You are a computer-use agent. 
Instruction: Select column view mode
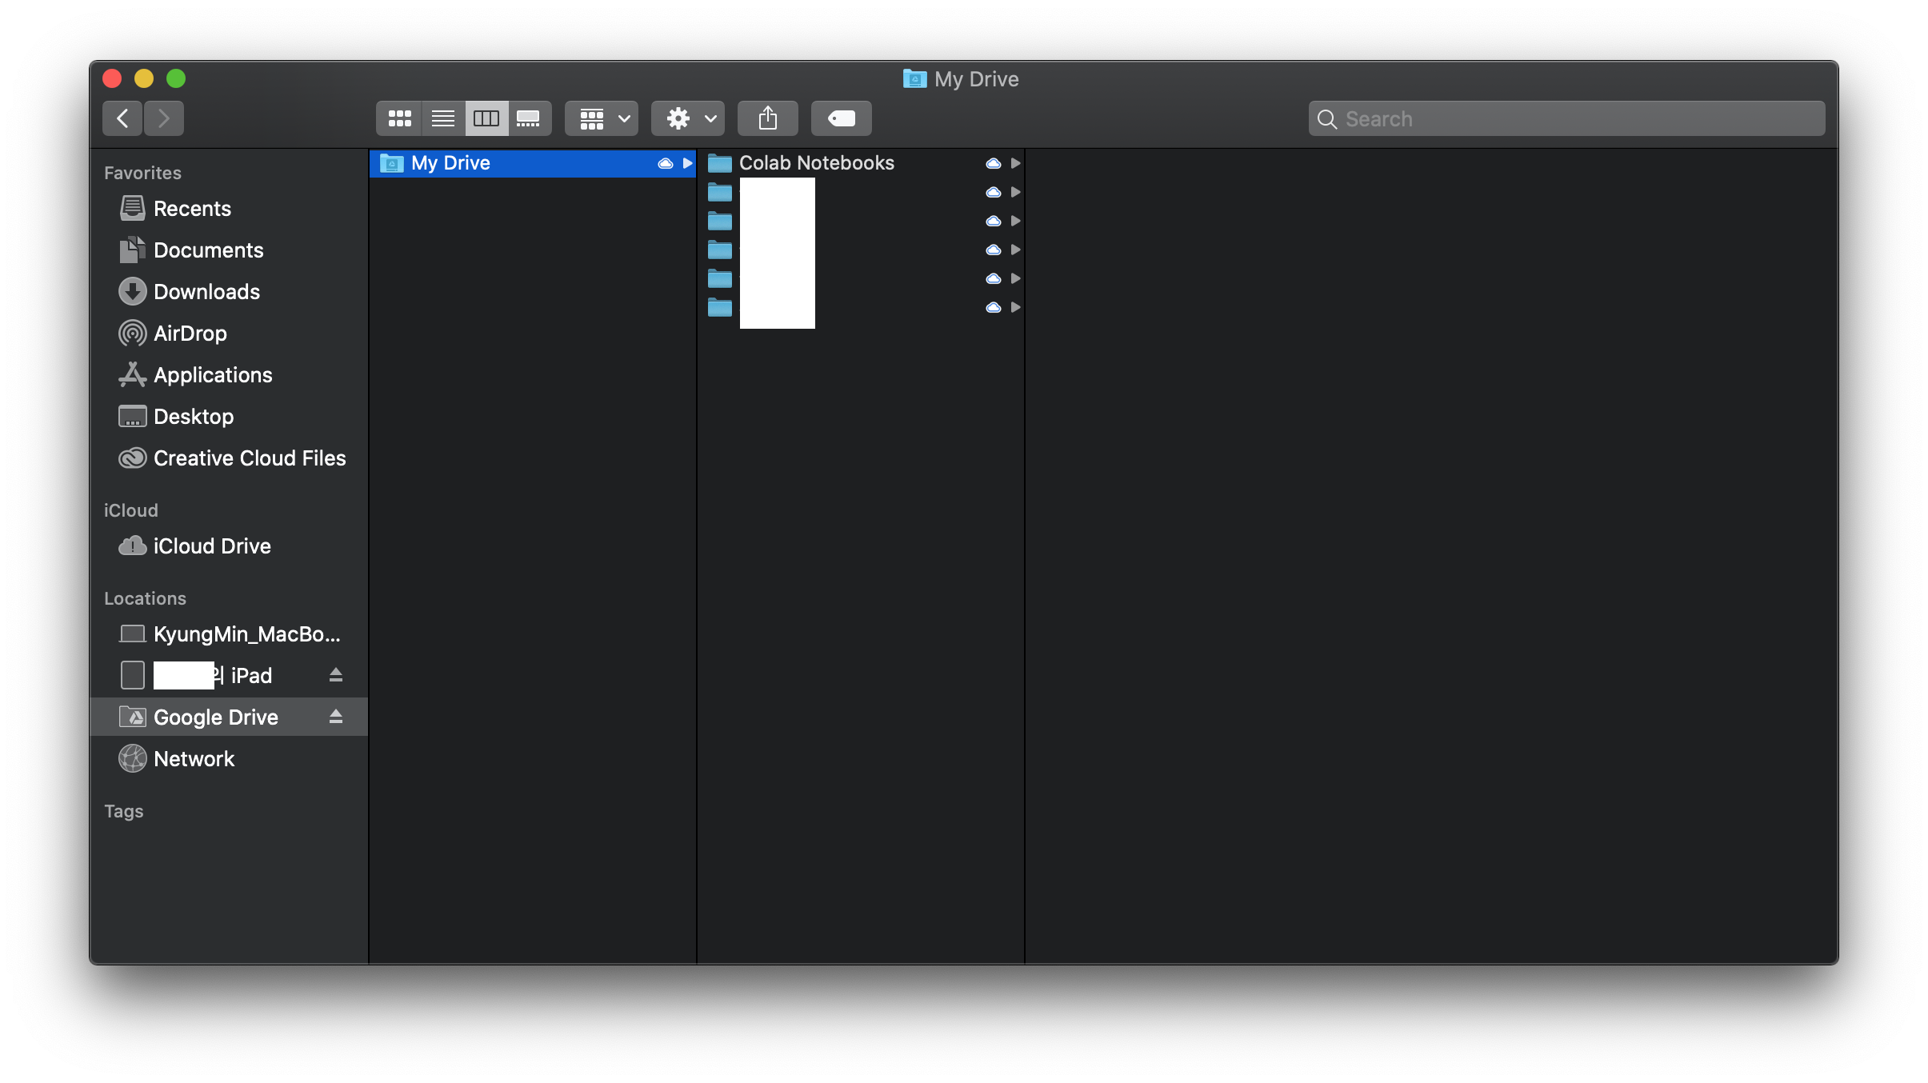[x=486, y=118]
